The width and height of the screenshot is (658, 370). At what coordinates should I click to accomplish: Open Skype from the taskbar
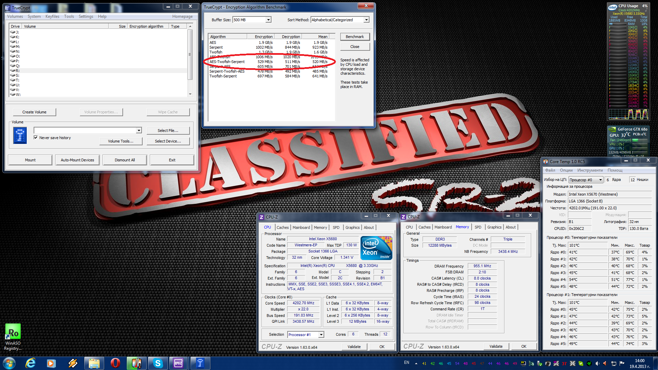coord(158,363)
